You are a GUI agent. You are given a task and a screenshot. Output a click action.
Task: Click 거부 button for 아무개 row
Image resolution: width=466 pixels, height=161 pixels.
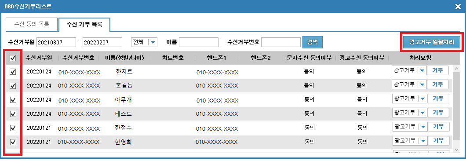438,99
